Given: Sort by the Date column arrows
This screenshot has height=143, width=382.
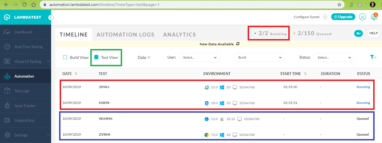Looking at the screenshot, I should coord(76,74).
